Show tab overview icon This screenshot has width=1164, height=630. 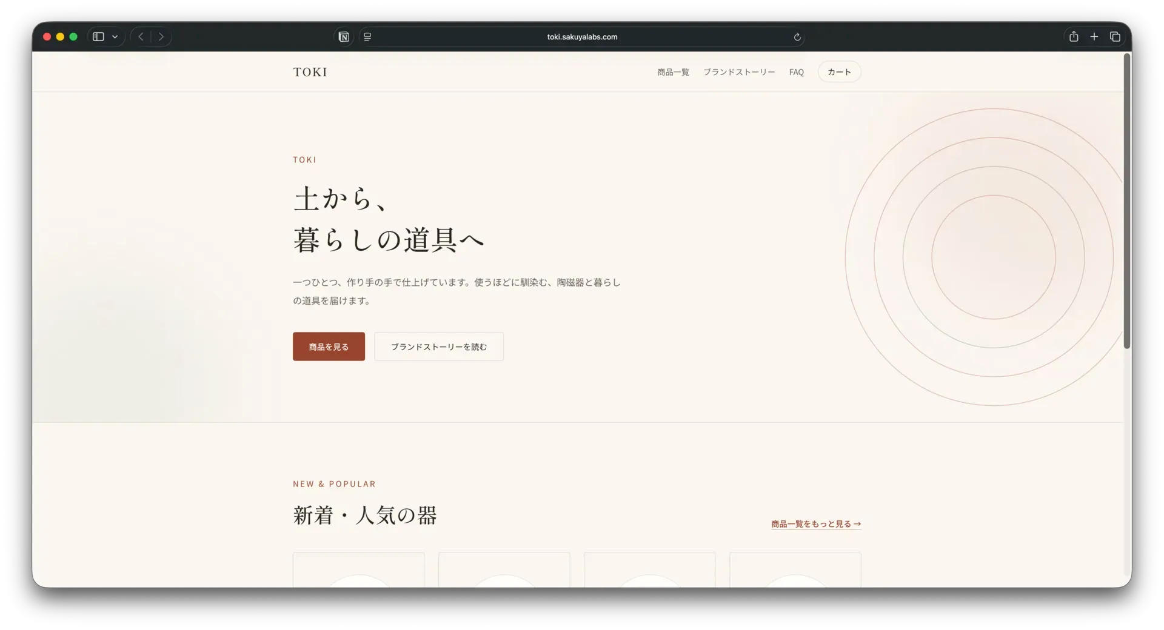[x=1115, y=37]
